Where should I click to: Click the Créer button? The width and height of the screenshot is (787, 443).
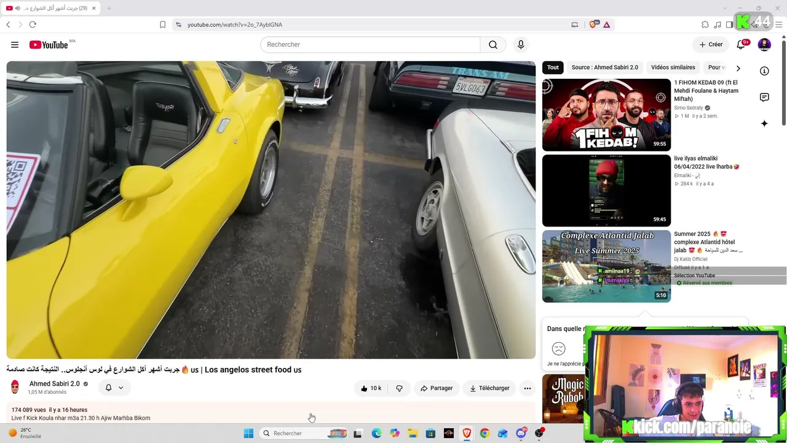(711, 45)
